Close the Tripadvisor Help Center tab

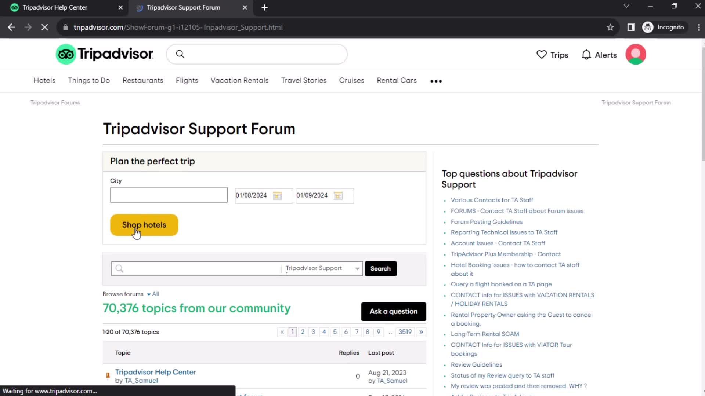point(120,7)
